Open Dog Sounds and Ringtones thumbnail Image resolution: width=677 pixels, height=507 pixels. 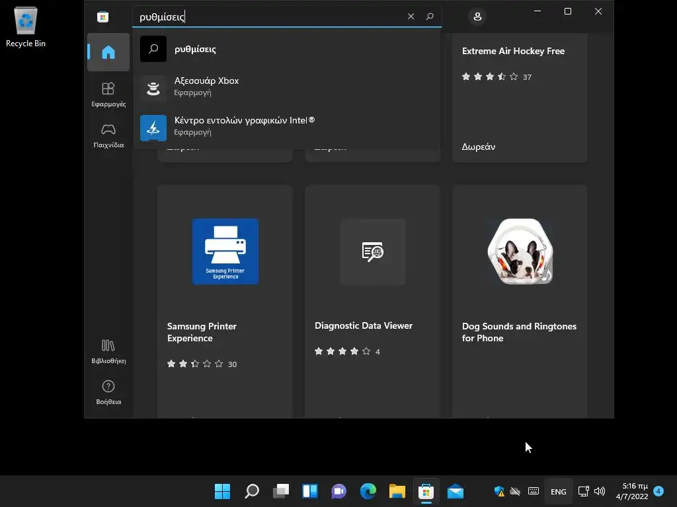520,252
